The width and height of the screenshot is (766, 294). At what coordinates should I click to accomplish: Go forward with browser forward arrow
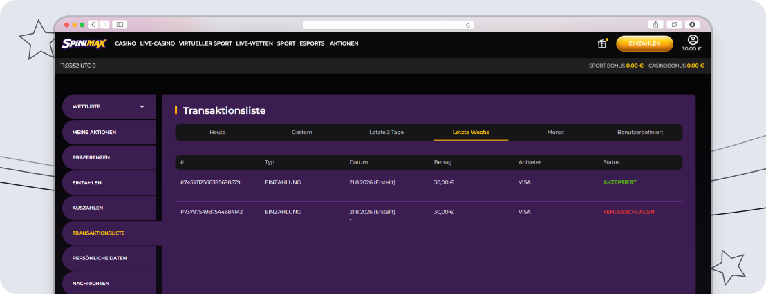point(104,24)
